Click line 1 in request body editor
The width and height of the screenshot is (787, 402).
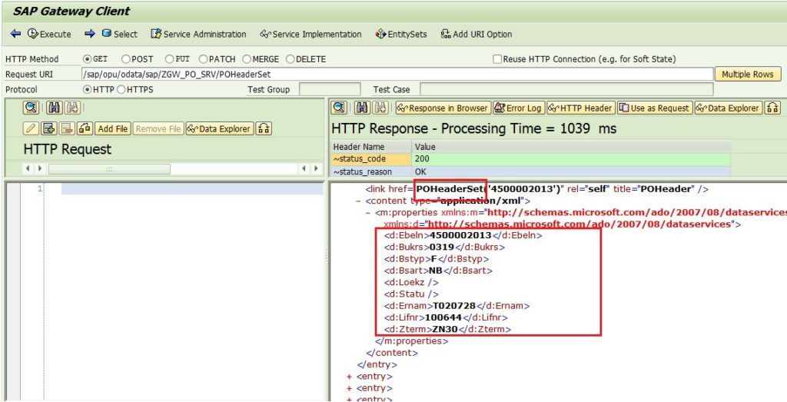point(192,189)
